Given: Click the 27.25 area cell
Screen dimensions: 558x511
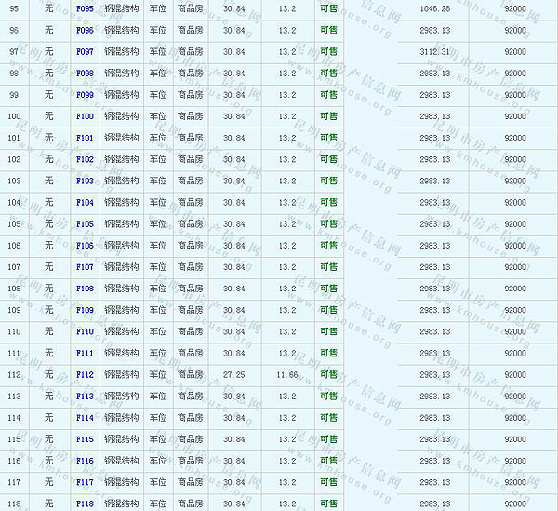Looking at the screenshot, I should pyautogui.click(x=234, y=374).
